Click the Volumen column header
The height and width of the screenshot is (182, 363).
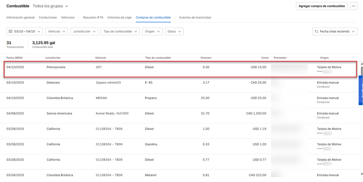click(x=206, y=58)
